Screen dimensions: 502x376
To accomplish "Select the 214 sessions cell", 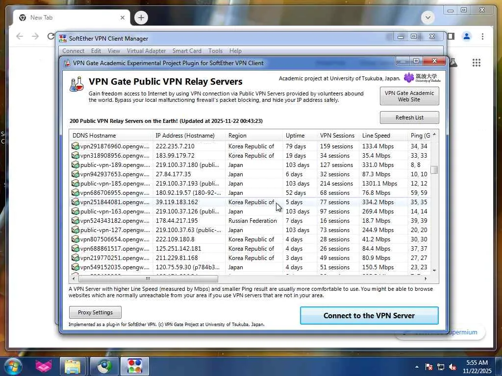I will (336, 184).
